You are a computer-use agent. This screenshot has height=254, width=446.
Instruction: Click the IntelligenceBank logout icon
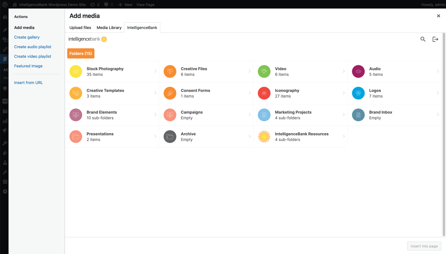point(435,39)
